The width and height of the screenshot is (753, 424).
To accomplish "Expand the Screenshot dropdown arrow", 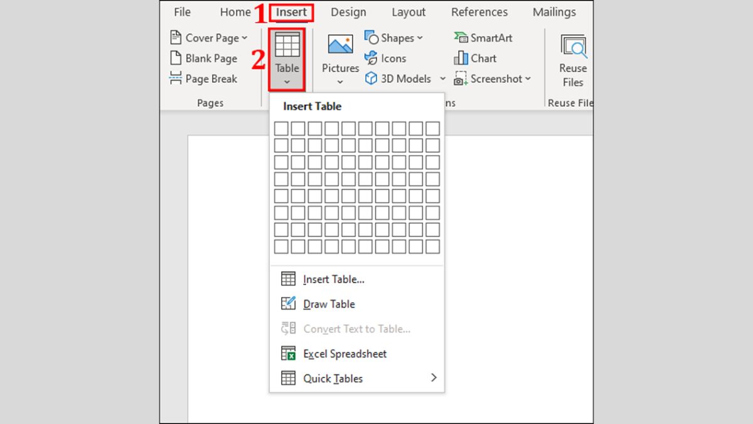I will coord(528,79).
